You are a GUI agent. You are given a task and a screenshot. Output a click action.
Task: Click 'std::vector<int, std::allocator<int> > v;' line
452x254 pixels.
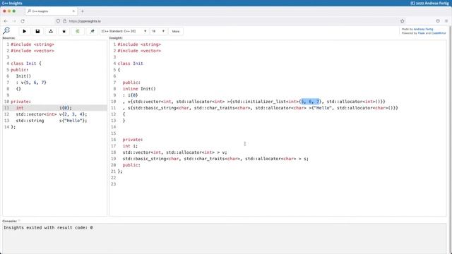tap(175, 152)
